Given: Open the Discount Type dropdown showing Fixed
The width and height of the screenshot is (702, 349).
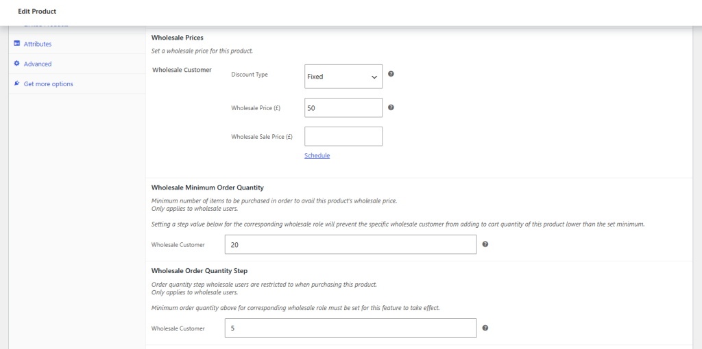Looking at the screenshot, I should pyautogui.click(x=343, y=77).
